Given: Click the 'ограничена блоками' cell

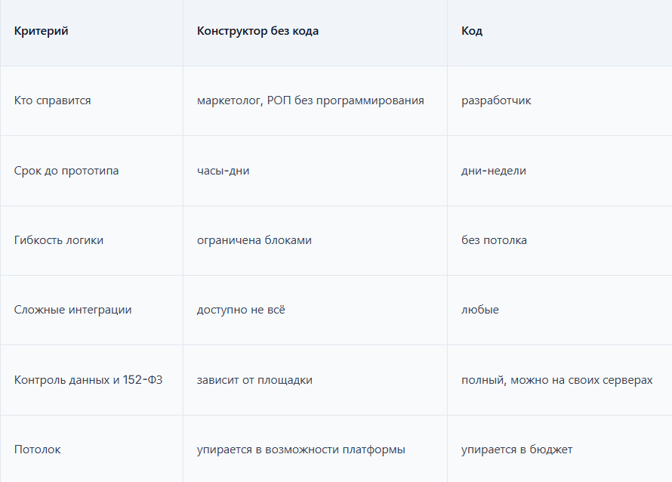Looking at the screenshot, I should [254, 240].
